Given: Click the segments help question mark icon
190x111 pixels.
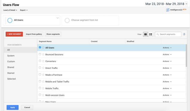Looking at the screenshot, I should pos(184,34).
